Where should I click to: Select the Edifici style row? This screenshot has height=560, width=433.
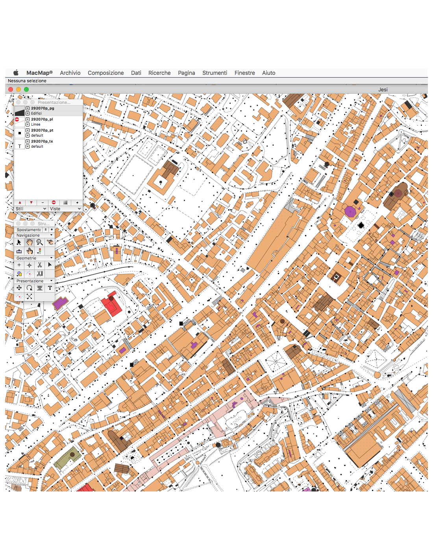tap(36, 113)
